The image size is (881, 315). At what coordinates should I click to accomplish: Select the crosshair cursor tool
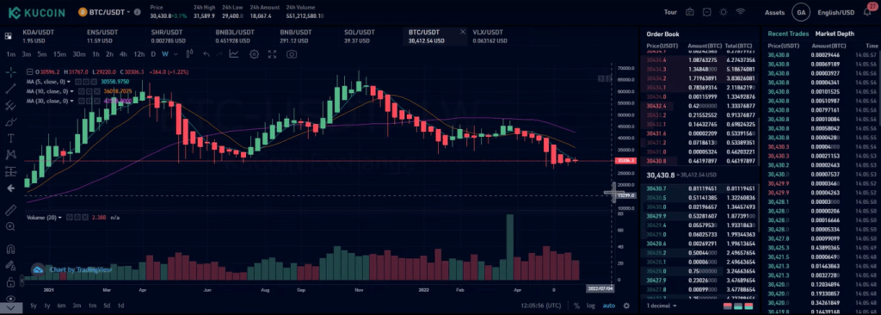(10, 72)
